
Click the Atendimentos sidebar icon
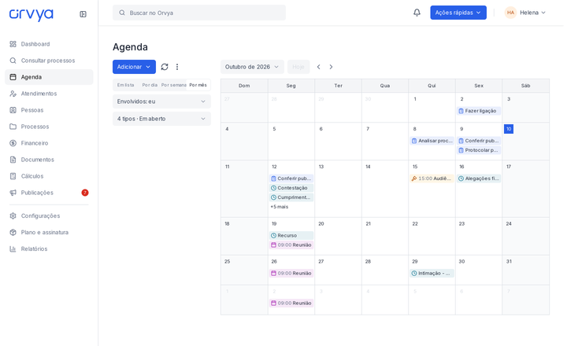tap(13, 94)
